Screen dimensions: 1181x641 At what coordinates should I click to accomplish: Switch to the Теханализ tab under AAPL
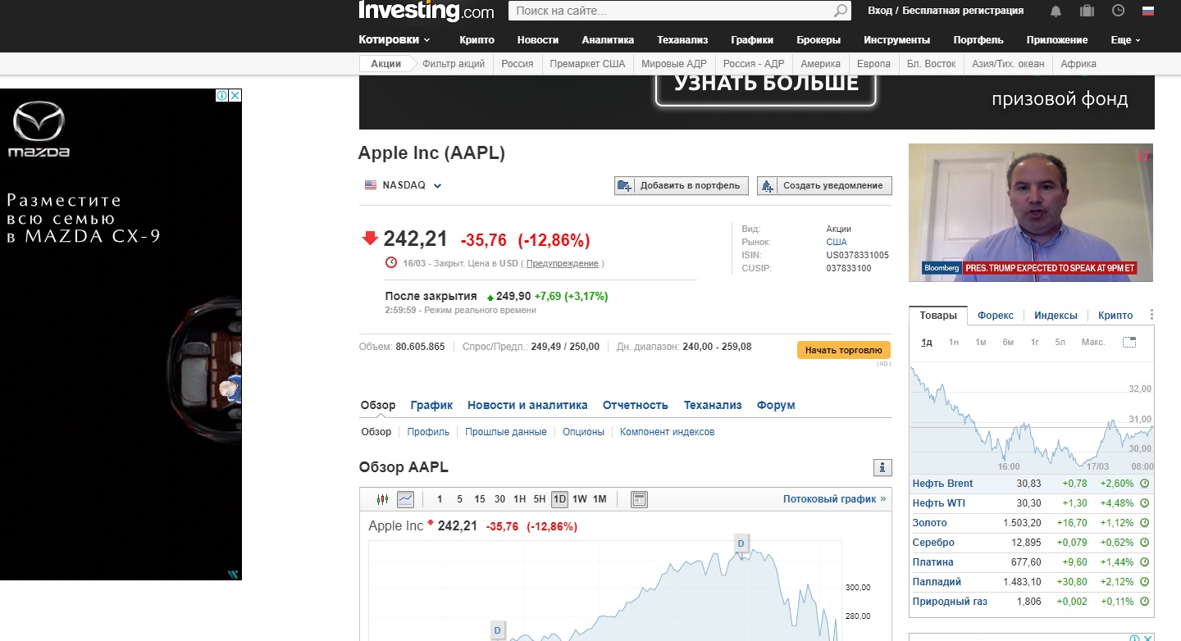pyautogui.click(x=713, y=405)
